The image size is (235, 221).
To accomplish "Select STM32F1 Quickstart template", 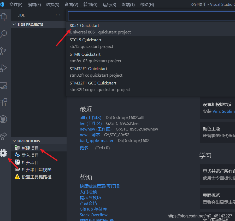I will (x=150, y=72).
